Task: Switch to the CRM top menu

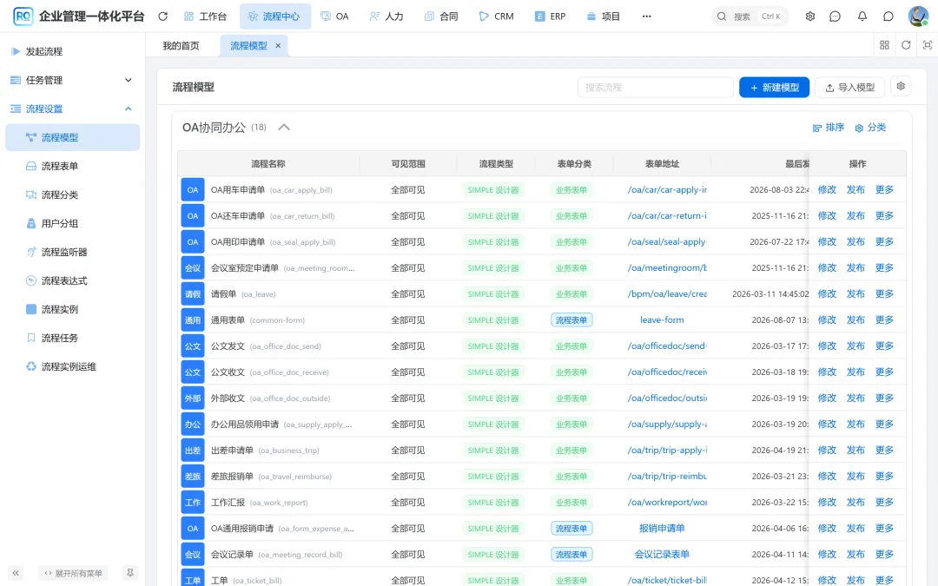Action: [497, 16]
